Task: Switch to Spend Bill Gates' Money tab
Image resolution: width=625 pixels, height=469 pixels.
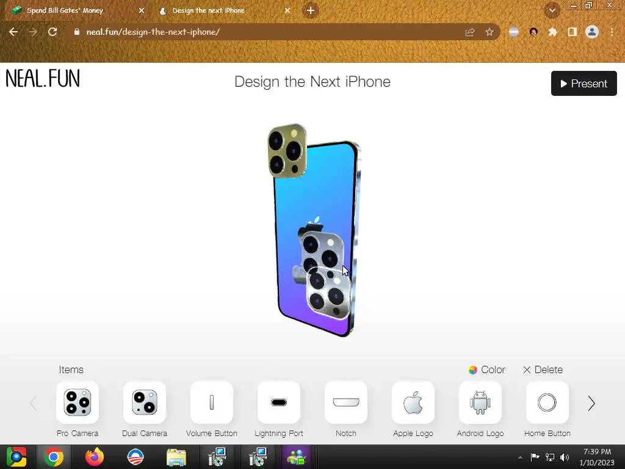Action: pyautogui.click(x=78, y=11)
